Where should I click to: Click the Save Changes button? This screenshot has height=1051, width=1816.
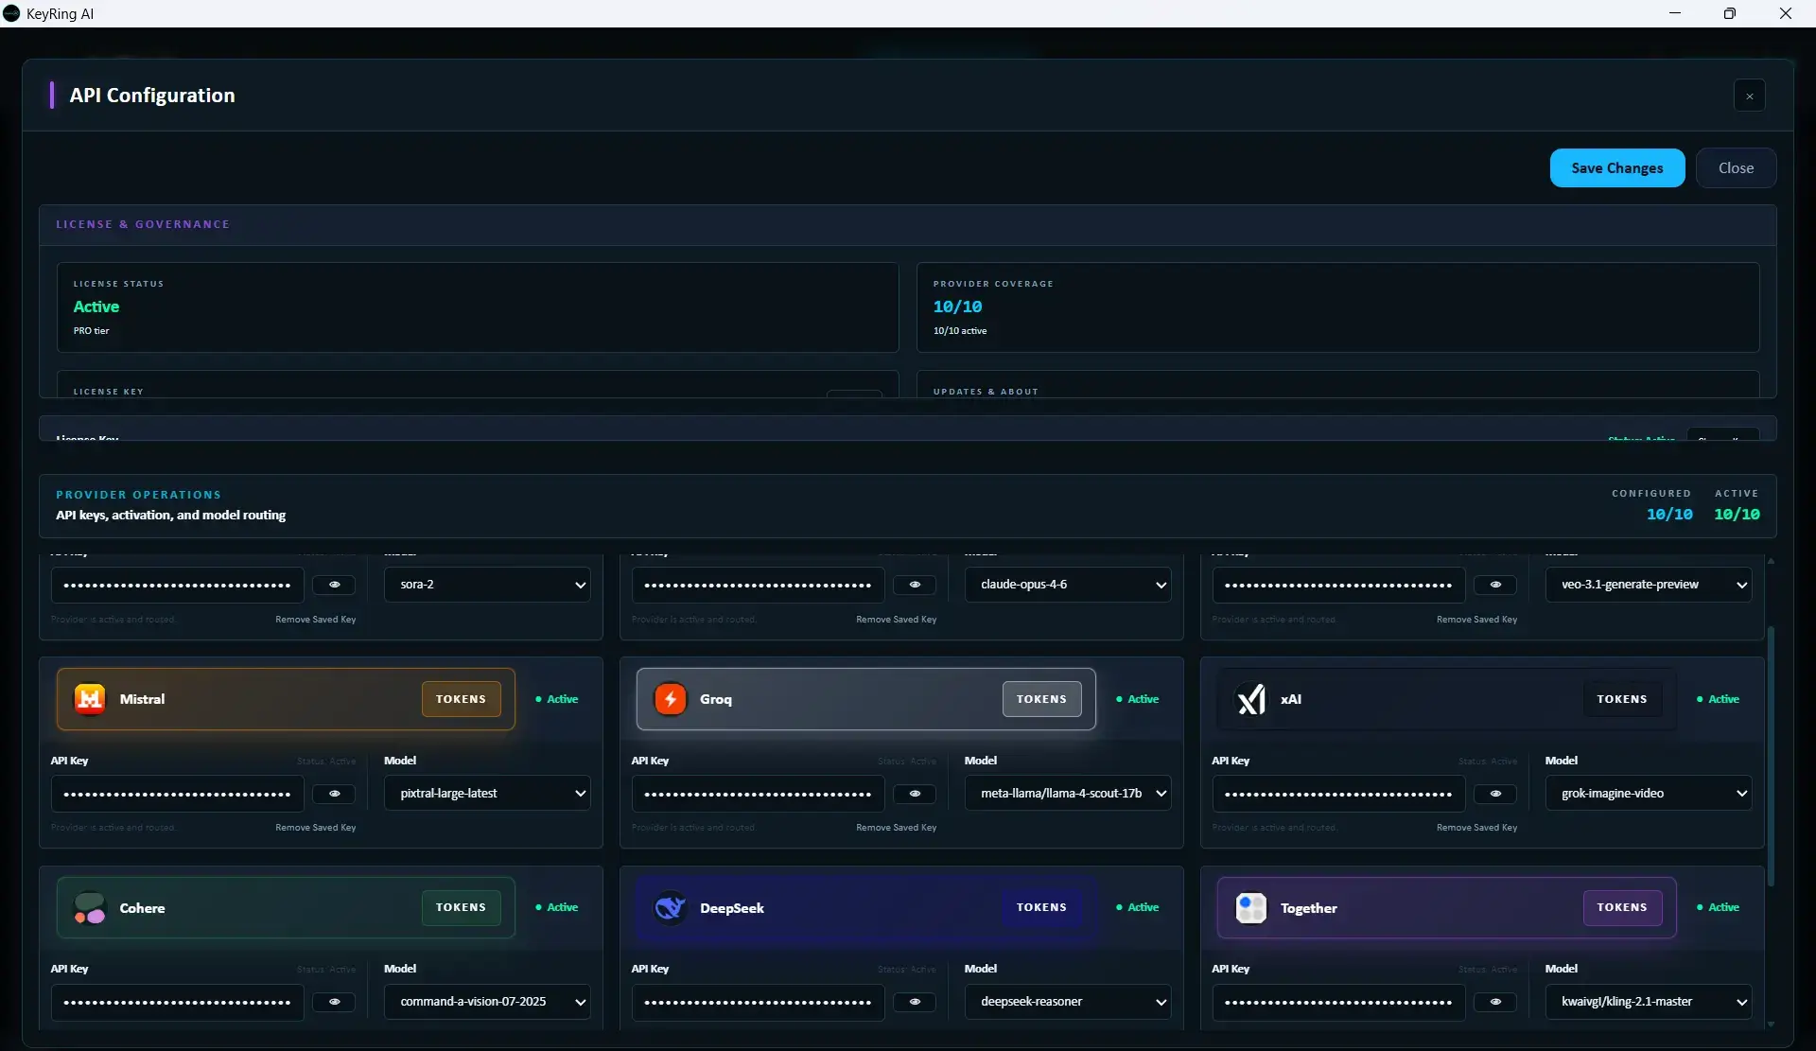click(1616, 168)
